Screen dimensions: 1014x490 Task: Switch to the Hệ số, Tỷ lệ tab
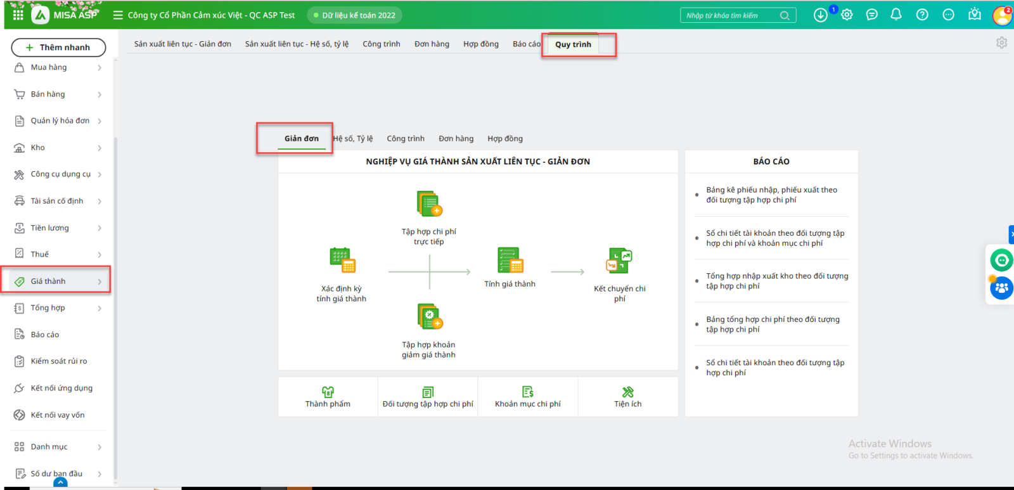click(353, 139)
